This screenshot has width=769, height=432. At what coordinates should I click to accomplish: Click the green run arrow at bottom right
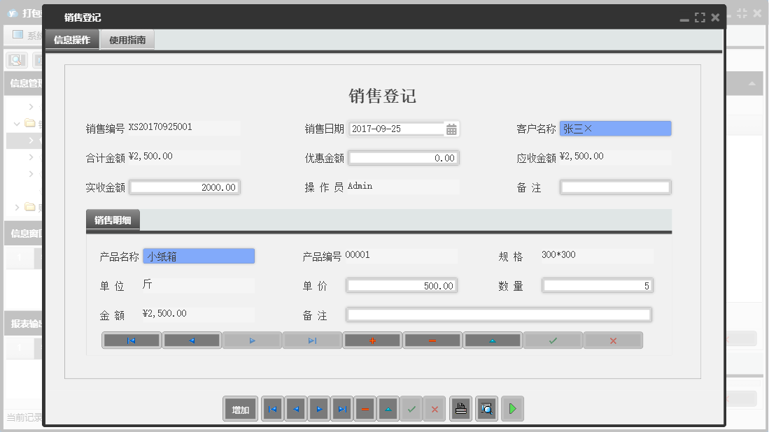click(x=512, y=409)
